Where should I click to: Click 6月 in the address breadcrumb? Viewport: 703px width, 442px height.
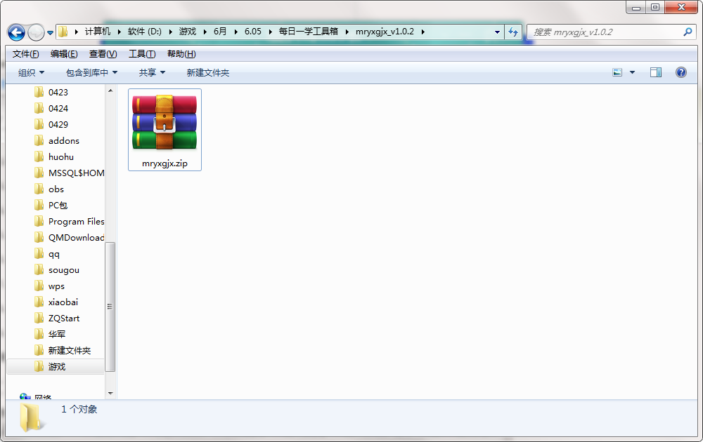click(219, 32)
